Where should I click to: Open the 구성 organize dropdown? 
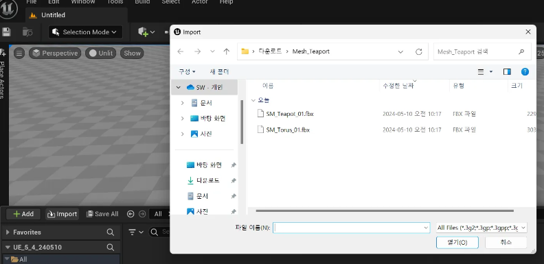tap(187, 72)
